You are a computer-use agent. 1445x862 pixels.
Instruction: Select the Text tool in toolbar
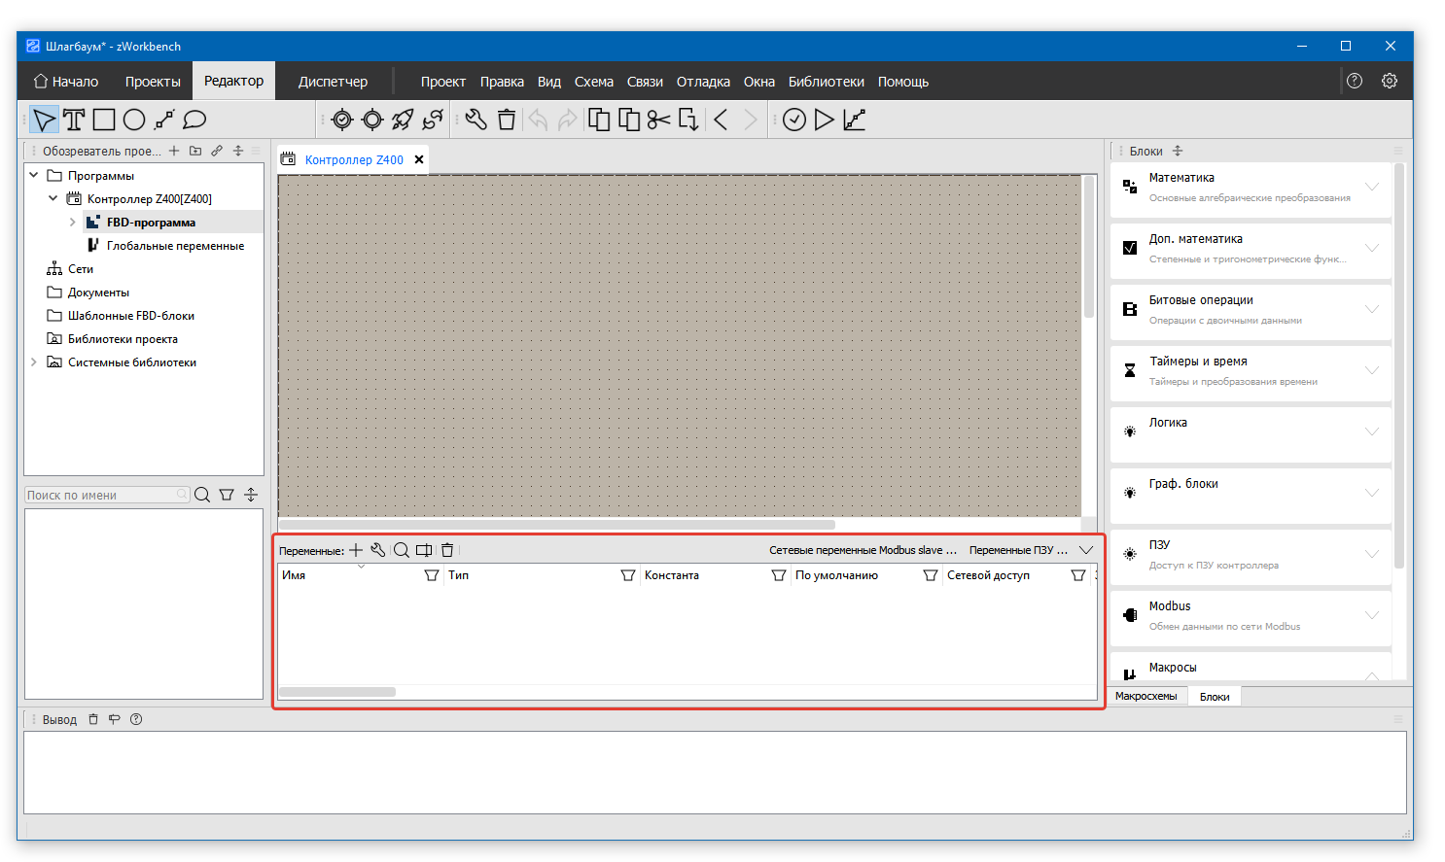[x=74, y=120]
